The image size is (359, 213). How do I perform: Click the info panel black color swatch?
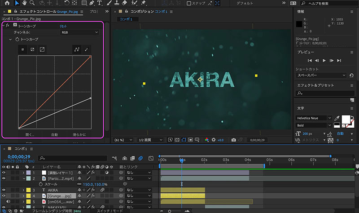[x=299, y=24]
